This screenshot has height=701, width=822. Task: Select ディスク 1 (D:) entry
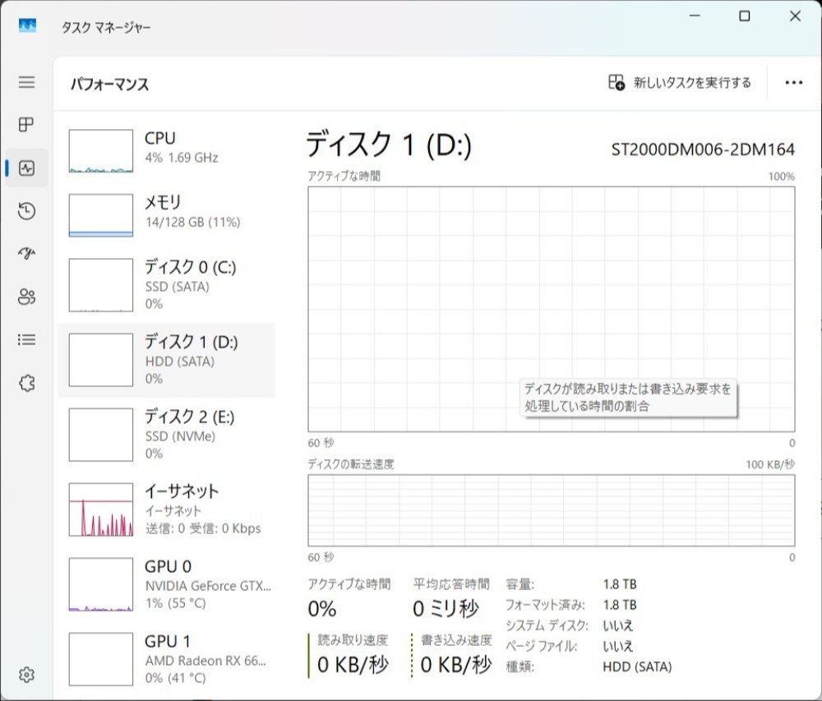[x=166, y=360]
